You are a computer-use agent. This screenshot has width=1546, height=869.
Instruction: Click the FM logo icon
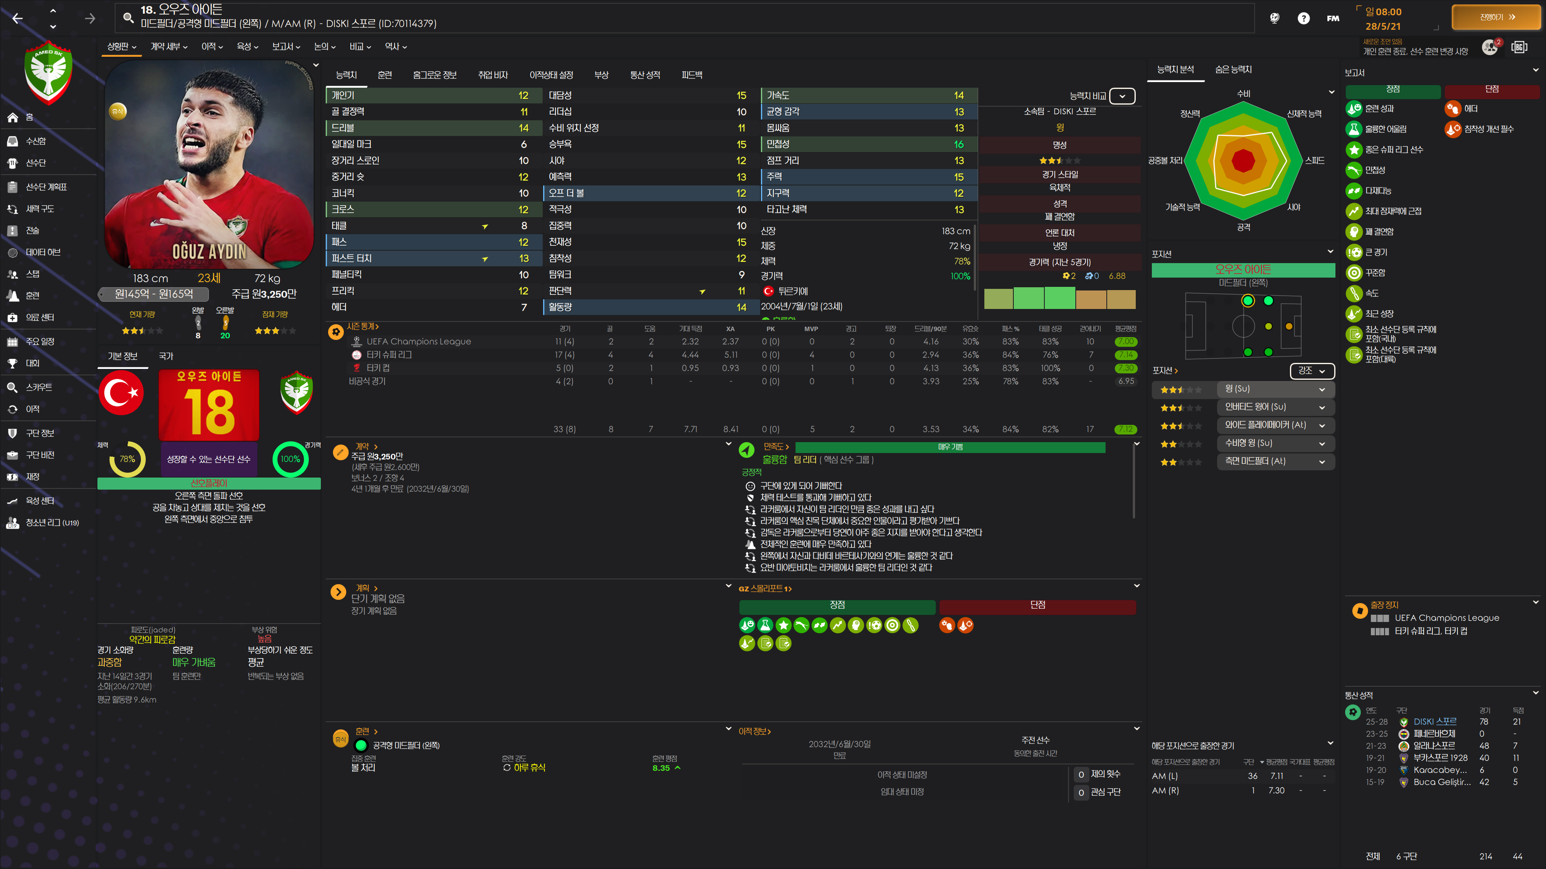(x=1333, y=19)
